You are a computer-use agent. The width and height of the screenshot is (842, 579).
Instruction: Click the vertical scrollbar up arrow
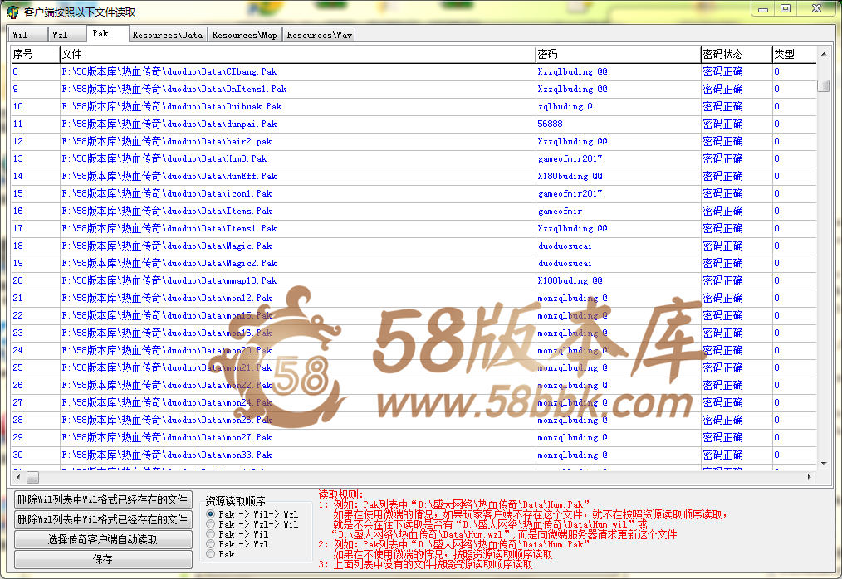(824, 54)
